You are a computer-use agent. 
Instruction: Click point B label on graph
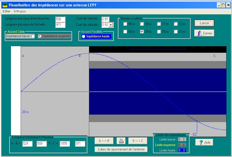tap(80, 56)
